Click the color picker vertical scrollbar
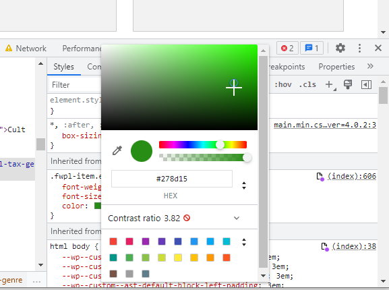The height and width of the screenshot is (290, 389). [263, 162]
